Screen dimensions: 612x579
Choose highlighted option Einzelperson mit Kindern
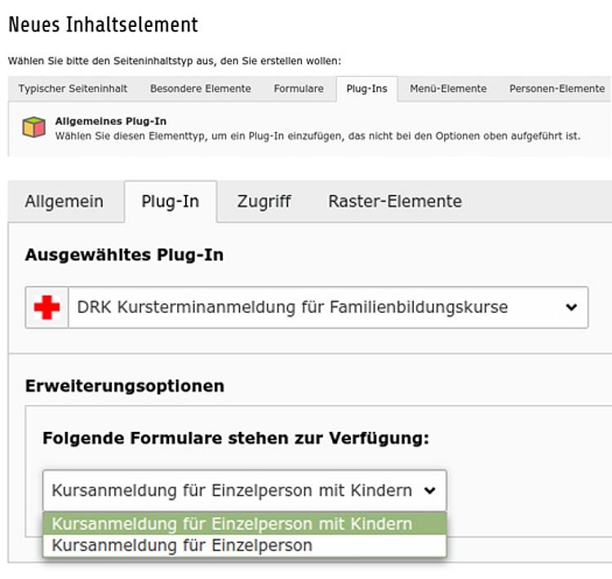pos(233,524)
